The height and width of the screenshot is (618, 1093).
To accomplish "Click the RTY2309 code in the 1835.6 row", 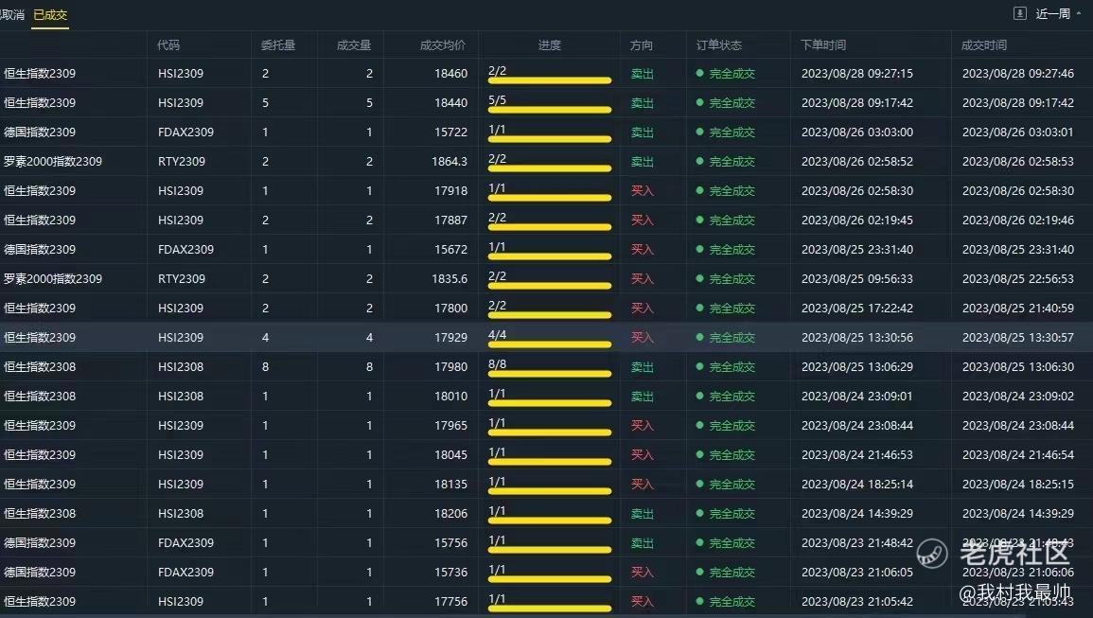I will pos(182,278).
